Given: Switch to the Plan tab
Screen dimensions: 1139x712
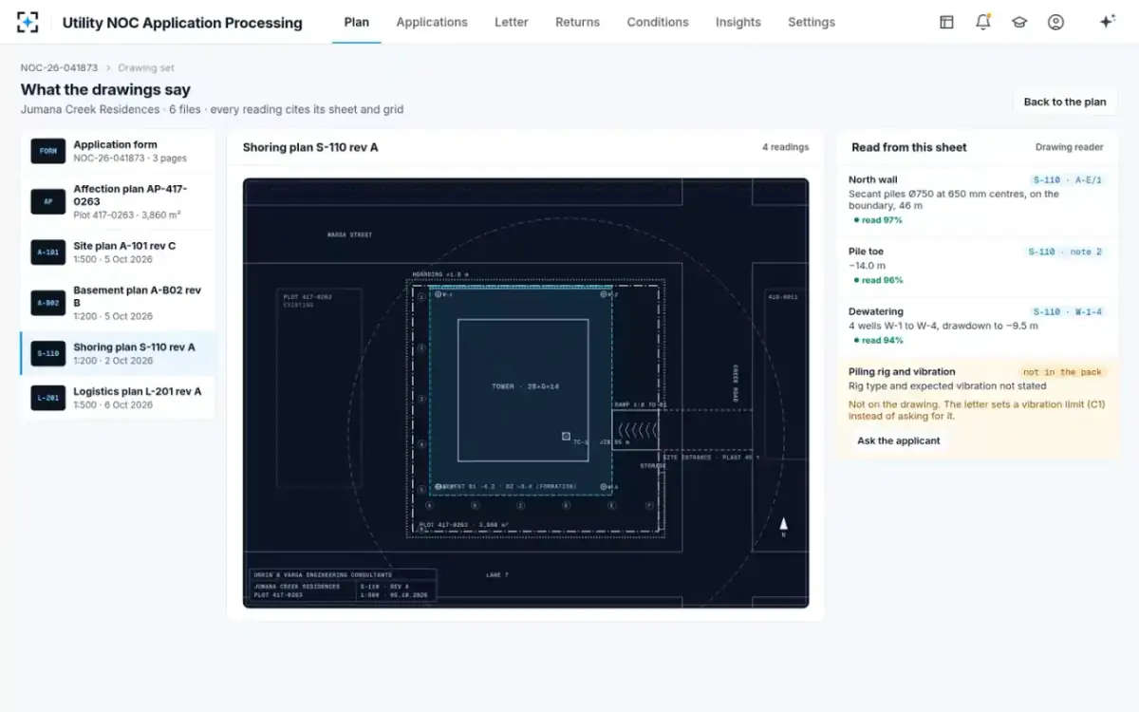Looking at the screenshot, I should [357, 22].
